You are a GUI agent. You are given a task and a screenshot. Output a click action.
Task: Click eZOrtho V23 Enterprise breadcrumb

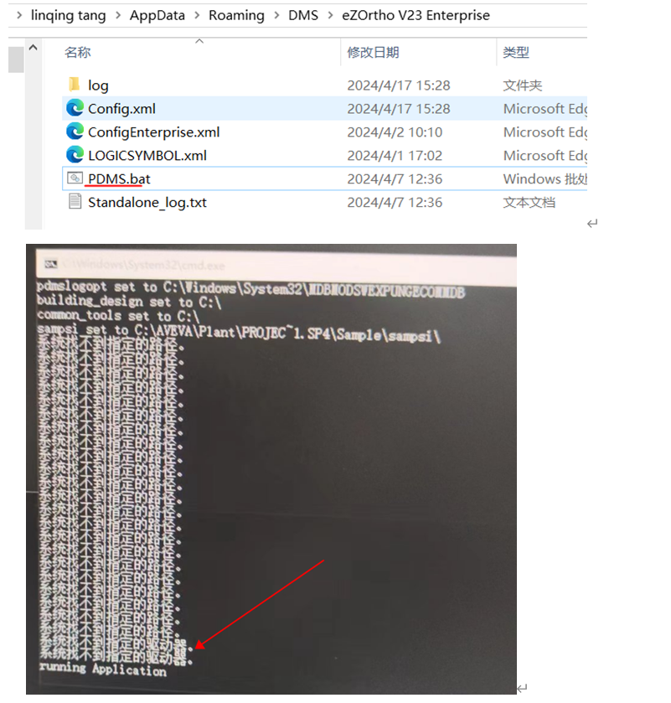(x=416, y=15)
